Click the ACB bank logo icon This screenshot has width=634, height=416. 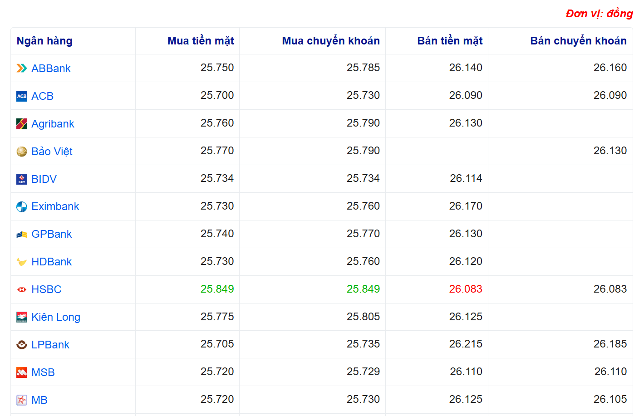[x=22, y=96]
